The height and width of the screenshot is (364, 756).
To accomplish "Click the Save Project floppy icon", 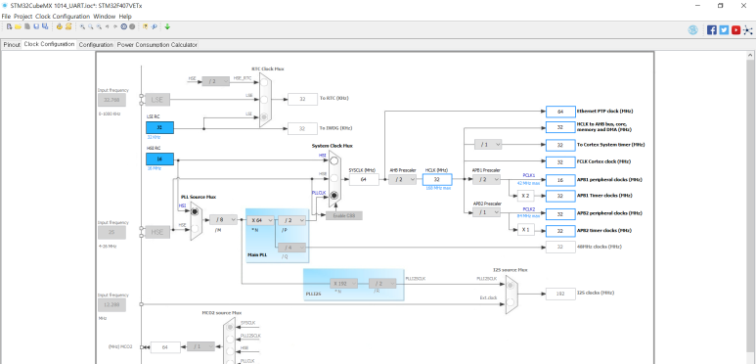I will tap(36, 27).
